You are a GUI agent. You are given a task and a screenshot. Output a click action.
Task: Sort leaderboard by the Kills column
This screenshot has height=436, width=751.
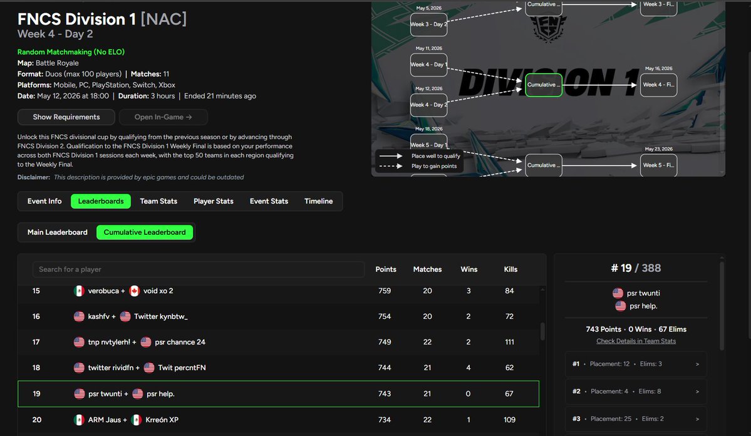point(510,269)
